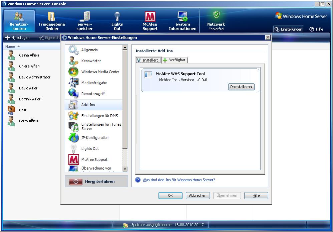Viewport: 333px width, 232px height.
Task: Select user David Administrator
Action: (34, 77)
